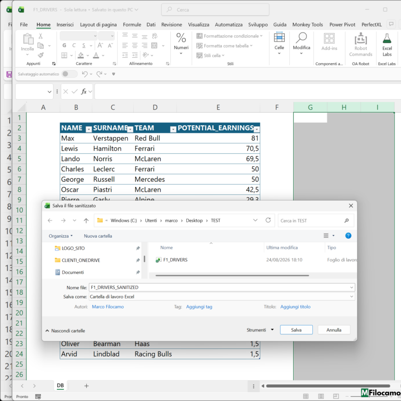Image resolution: width=401 pixels, height=401 pixels.
Task: Click the font color A icon
Action: pyautogui.click(x=96, y=55)
